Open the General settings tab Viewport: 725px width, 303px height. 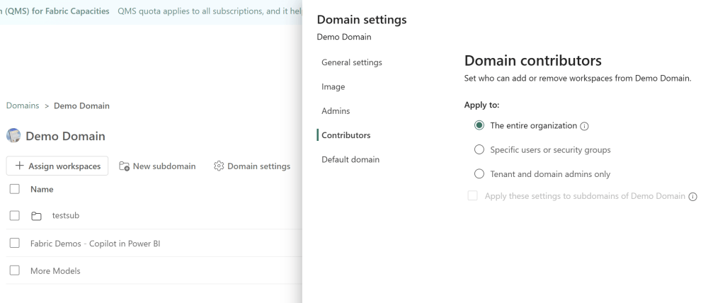(x=351, y=62)
